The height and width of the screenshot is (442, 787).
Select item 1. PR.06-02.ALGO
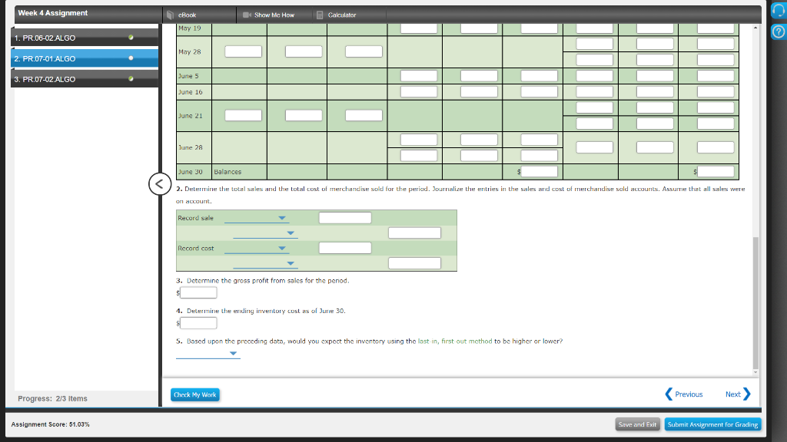coord(85,38)
